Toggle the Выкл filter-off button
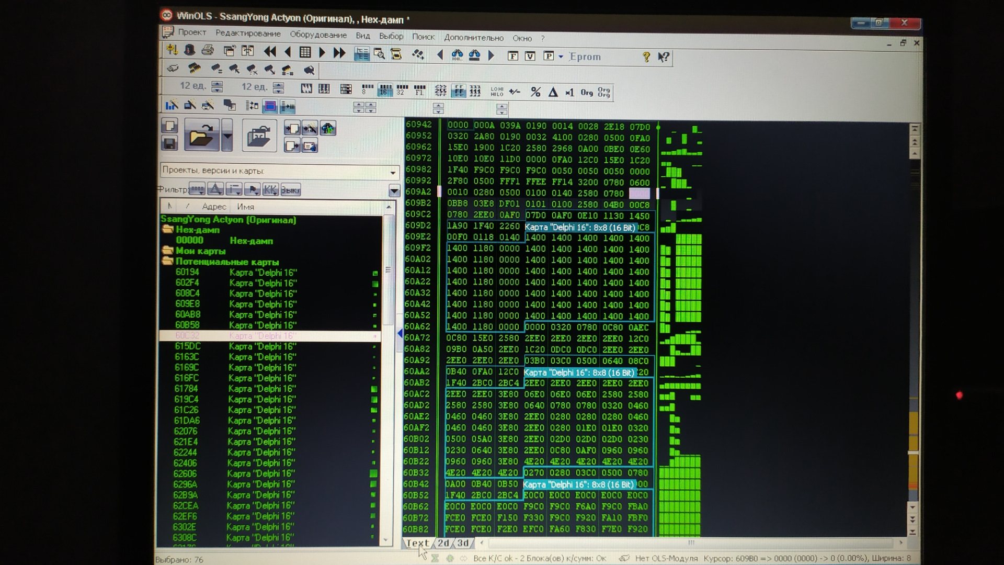1004x565 pixels. 290,189
